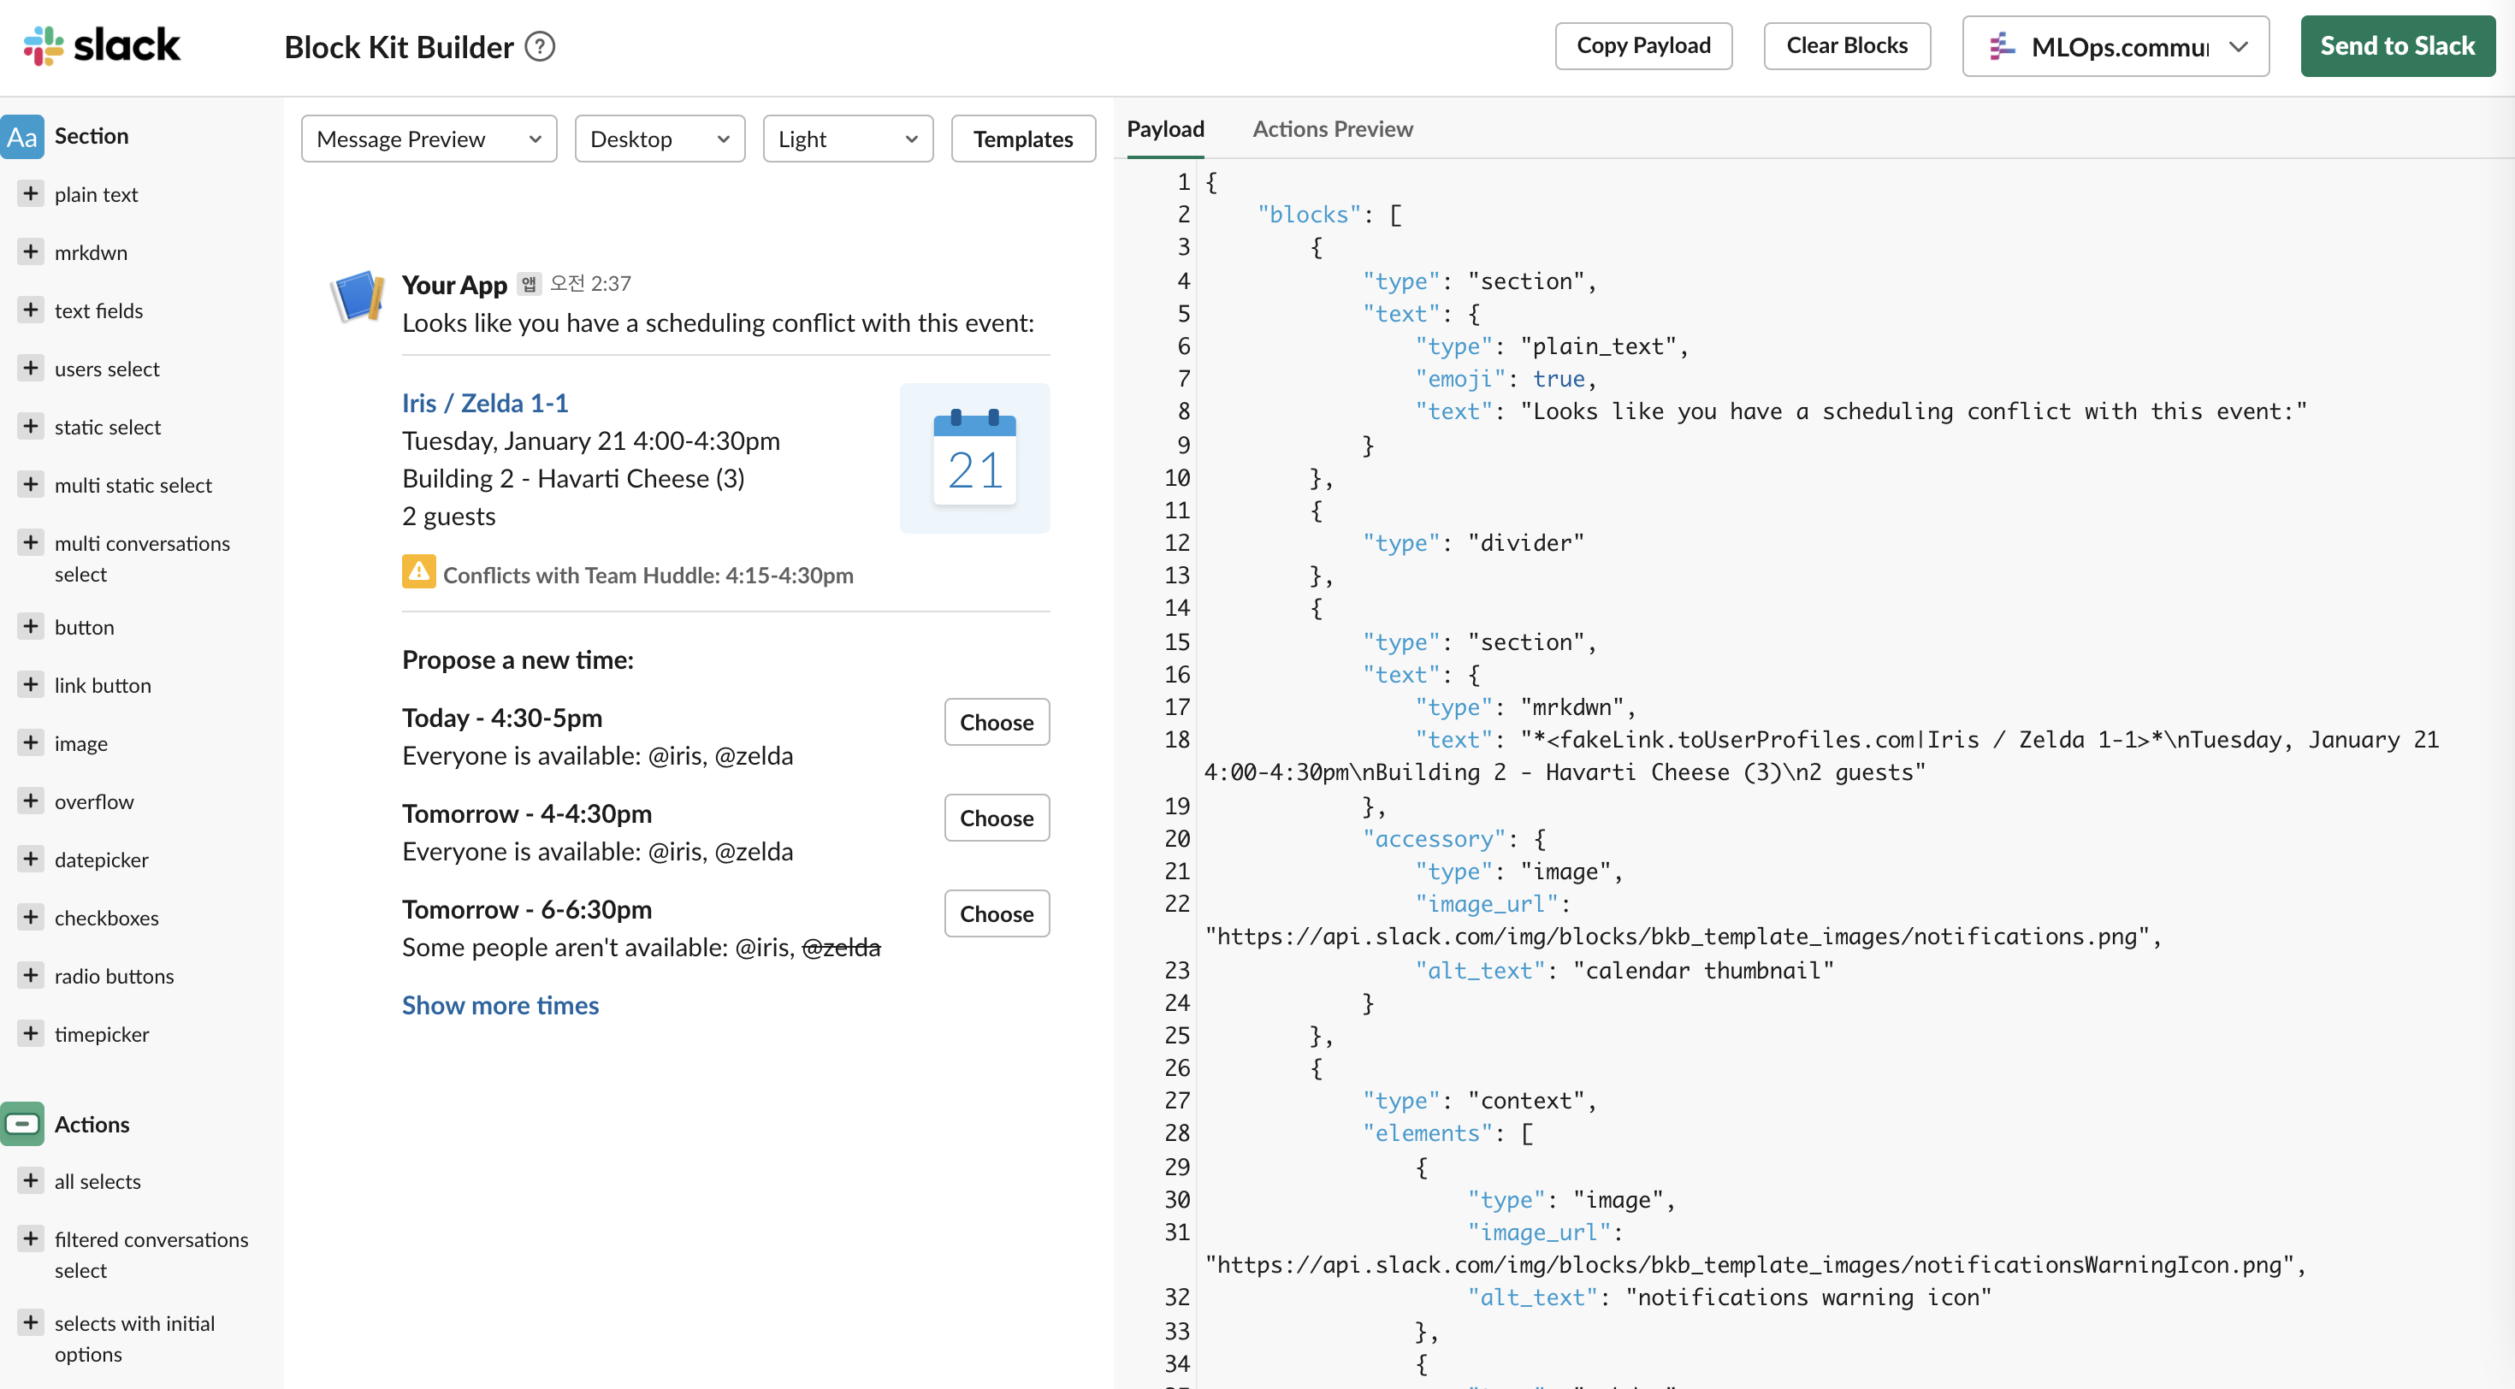This screenshot has width=2515, height=1389.
Task: Open the MLOps.community workspace selector
Action: click(2115, 46)
